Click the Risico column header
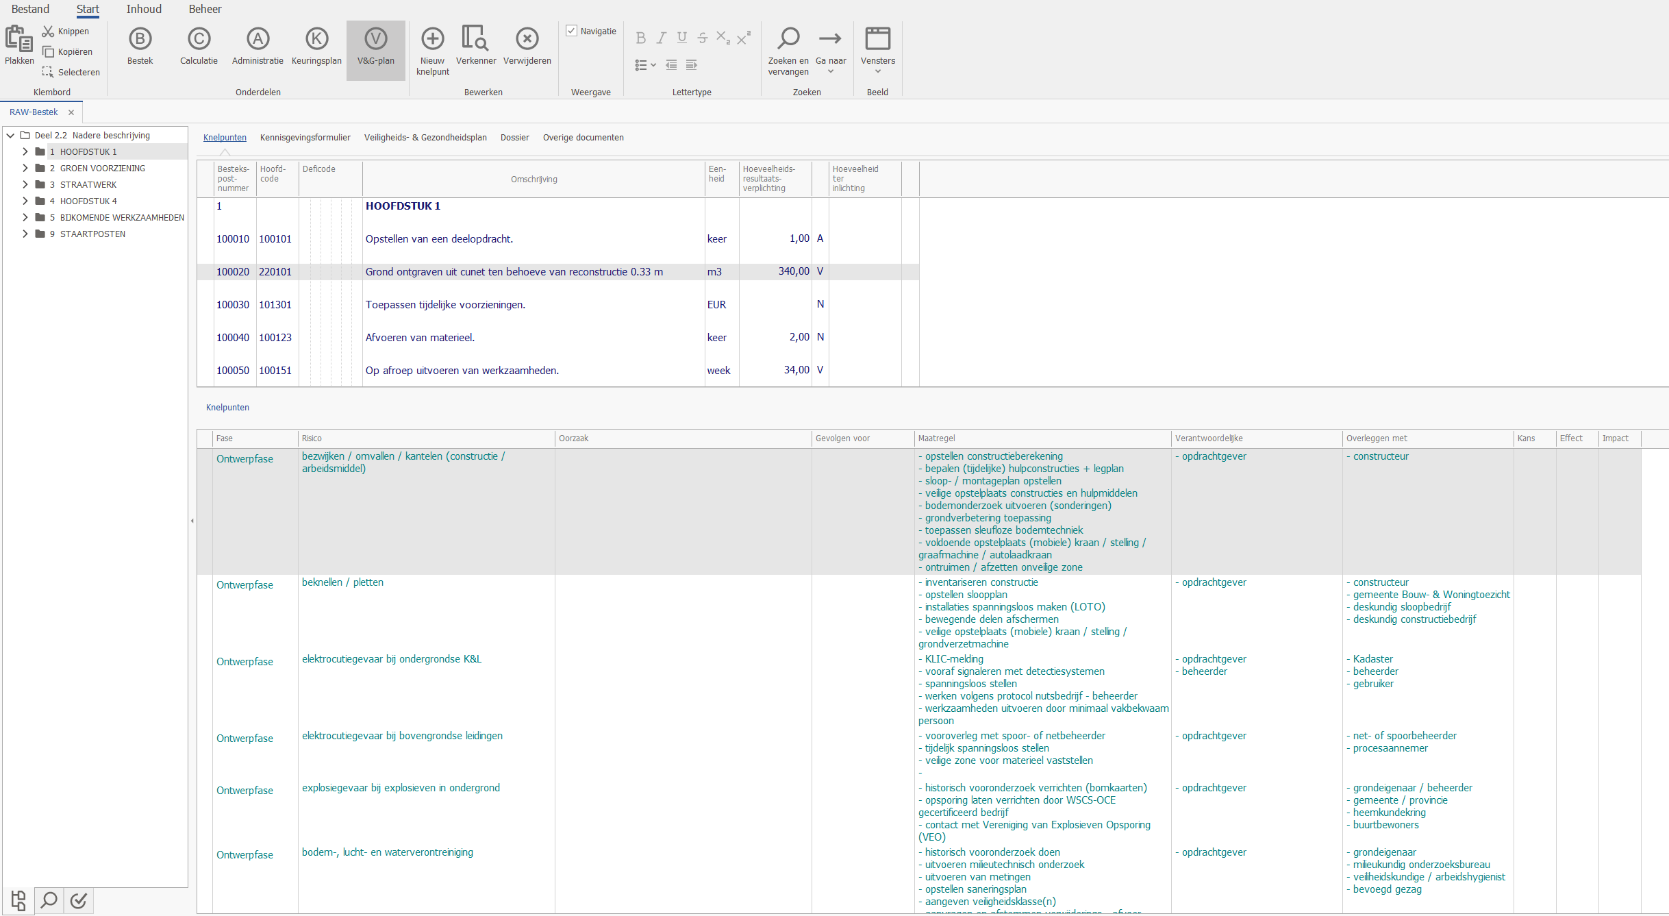Screen dimensions: 1669x916 click(x=426, y=438)
